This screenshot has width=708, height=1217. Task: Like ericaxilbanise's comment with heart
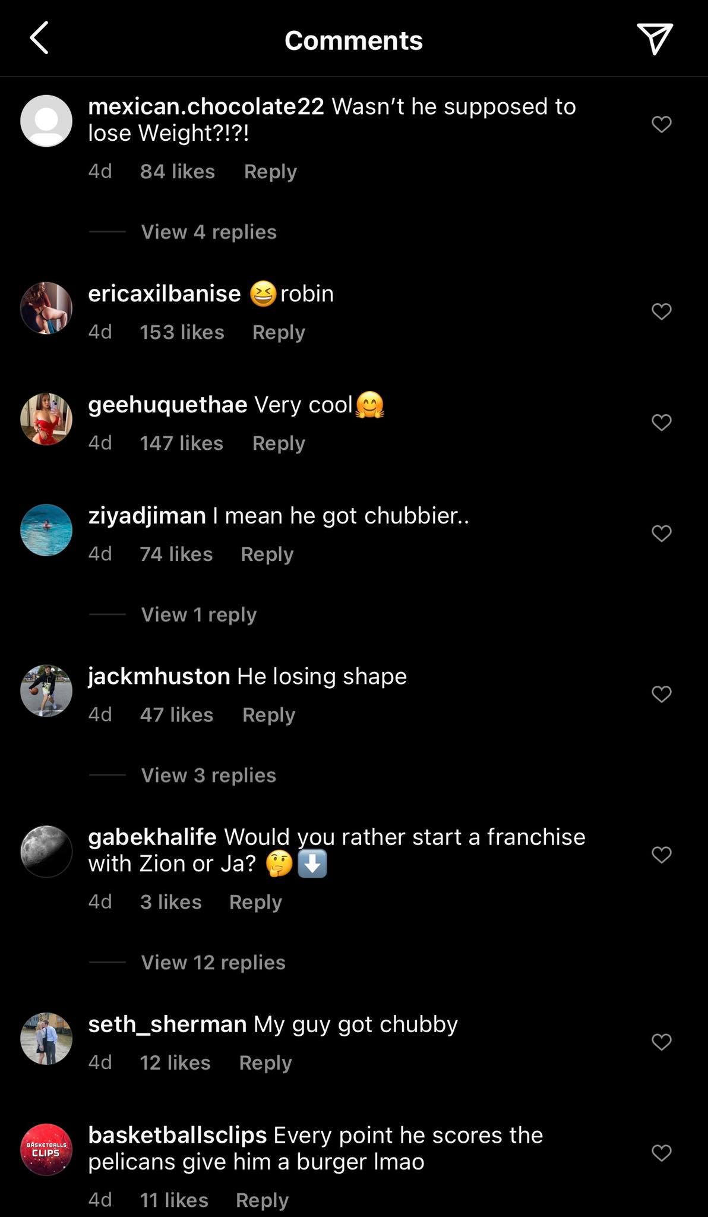pos(661,311)
